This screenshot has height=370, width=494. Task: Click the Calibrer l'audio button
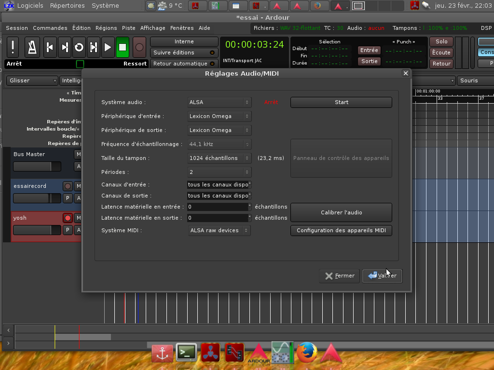(x=341, y=212)
